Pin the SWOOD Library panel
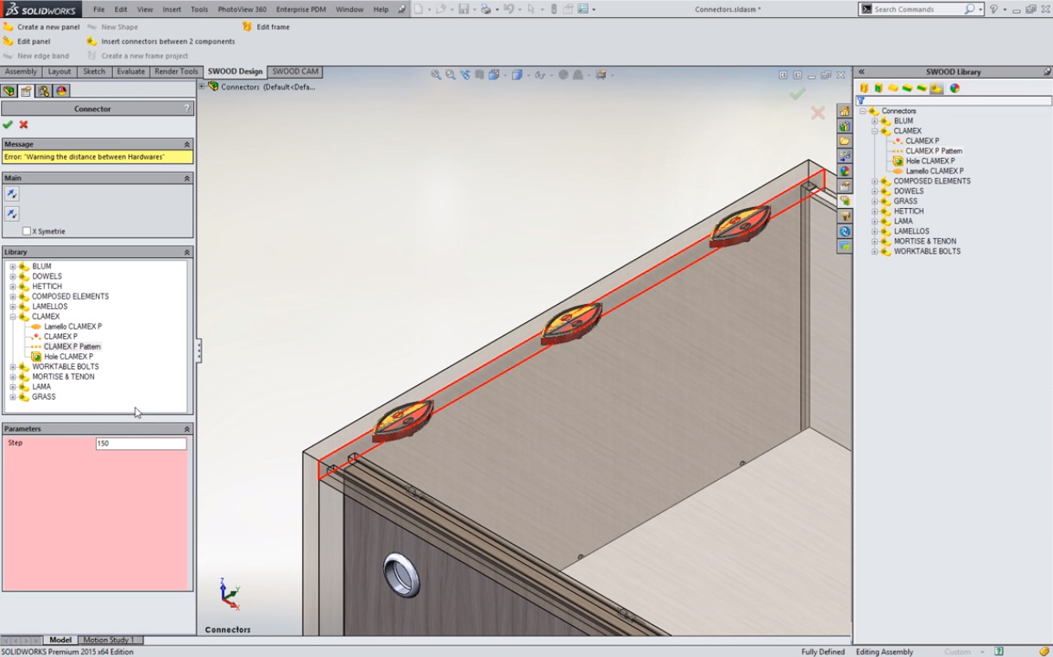 (x=1046, y=72)
